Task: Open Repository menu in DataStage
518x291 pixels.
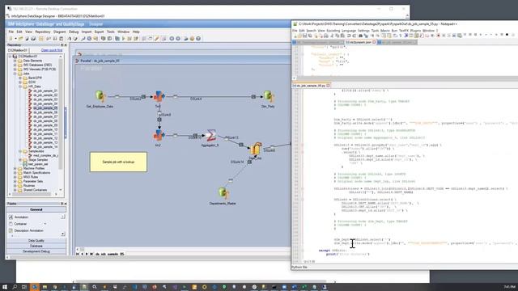Action: 43,32
